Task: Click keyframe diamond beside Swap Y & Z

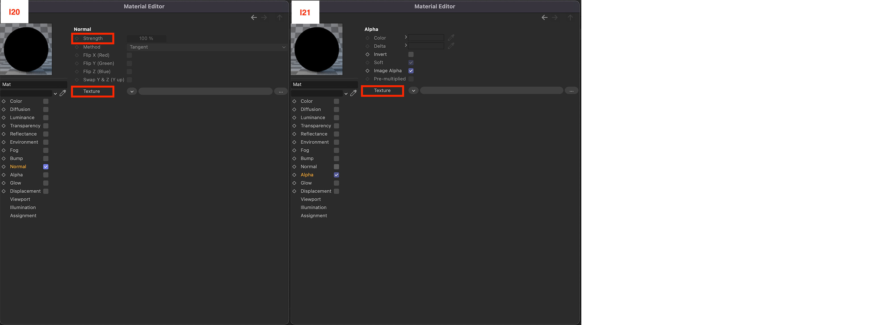Action: [77, 80]
